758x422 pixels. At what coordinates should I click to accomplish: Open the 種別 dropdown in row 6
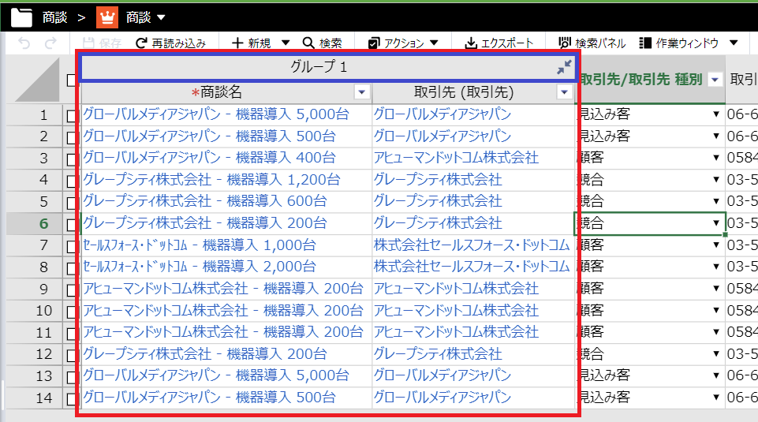716,223
